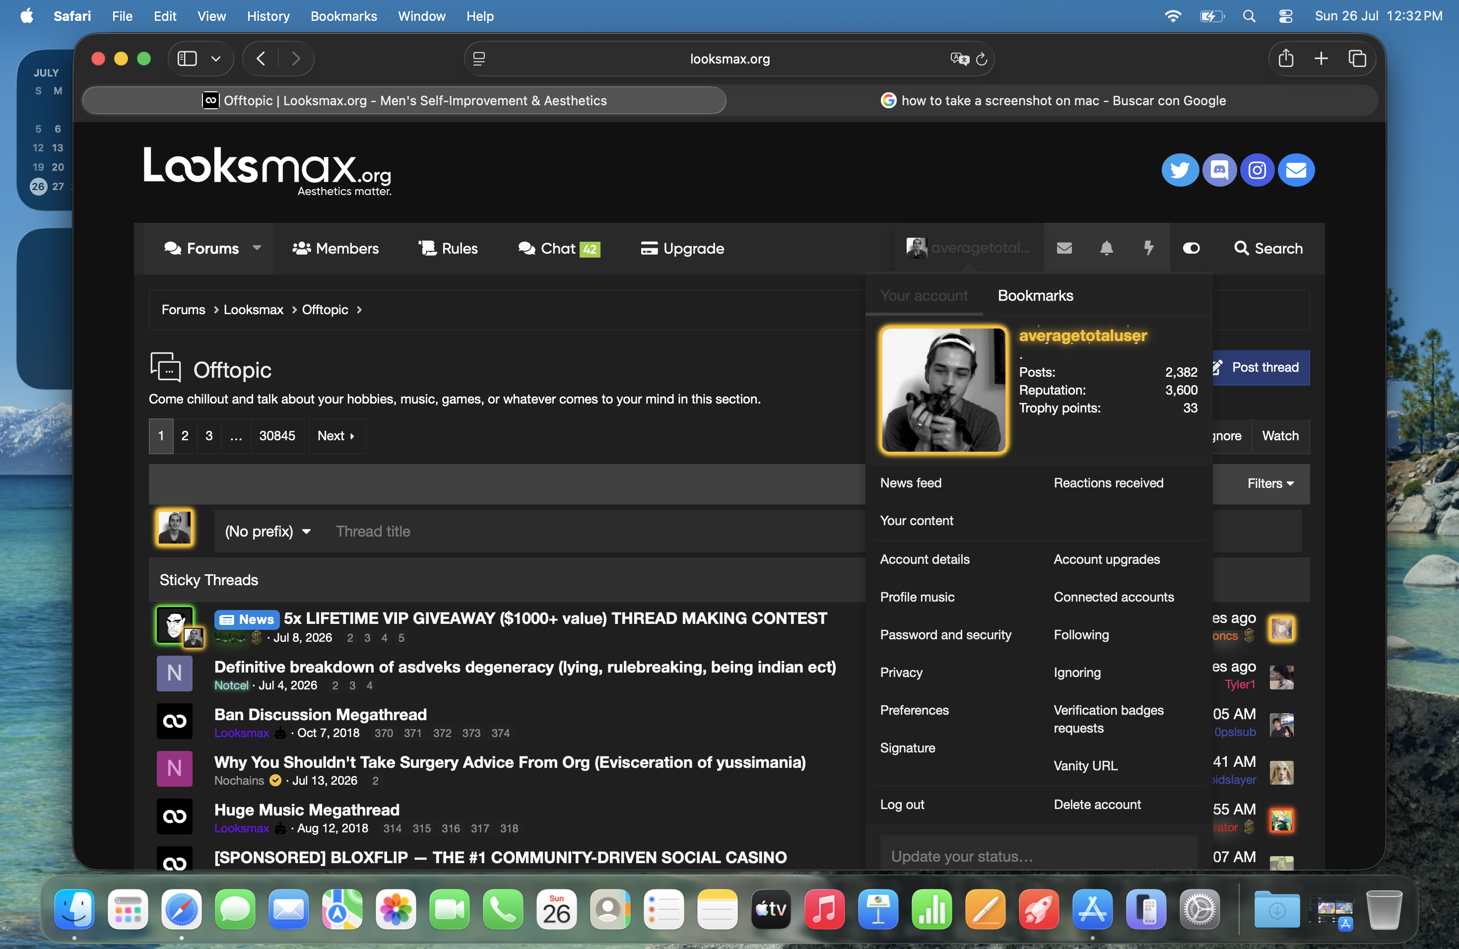Open the Password and security link
This screenshot has height=949, width=1459.
coord(945,635)
